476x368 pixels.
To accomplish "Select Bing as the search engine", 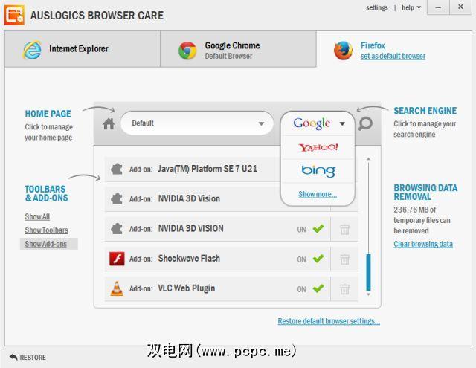I will pos(318,171).
